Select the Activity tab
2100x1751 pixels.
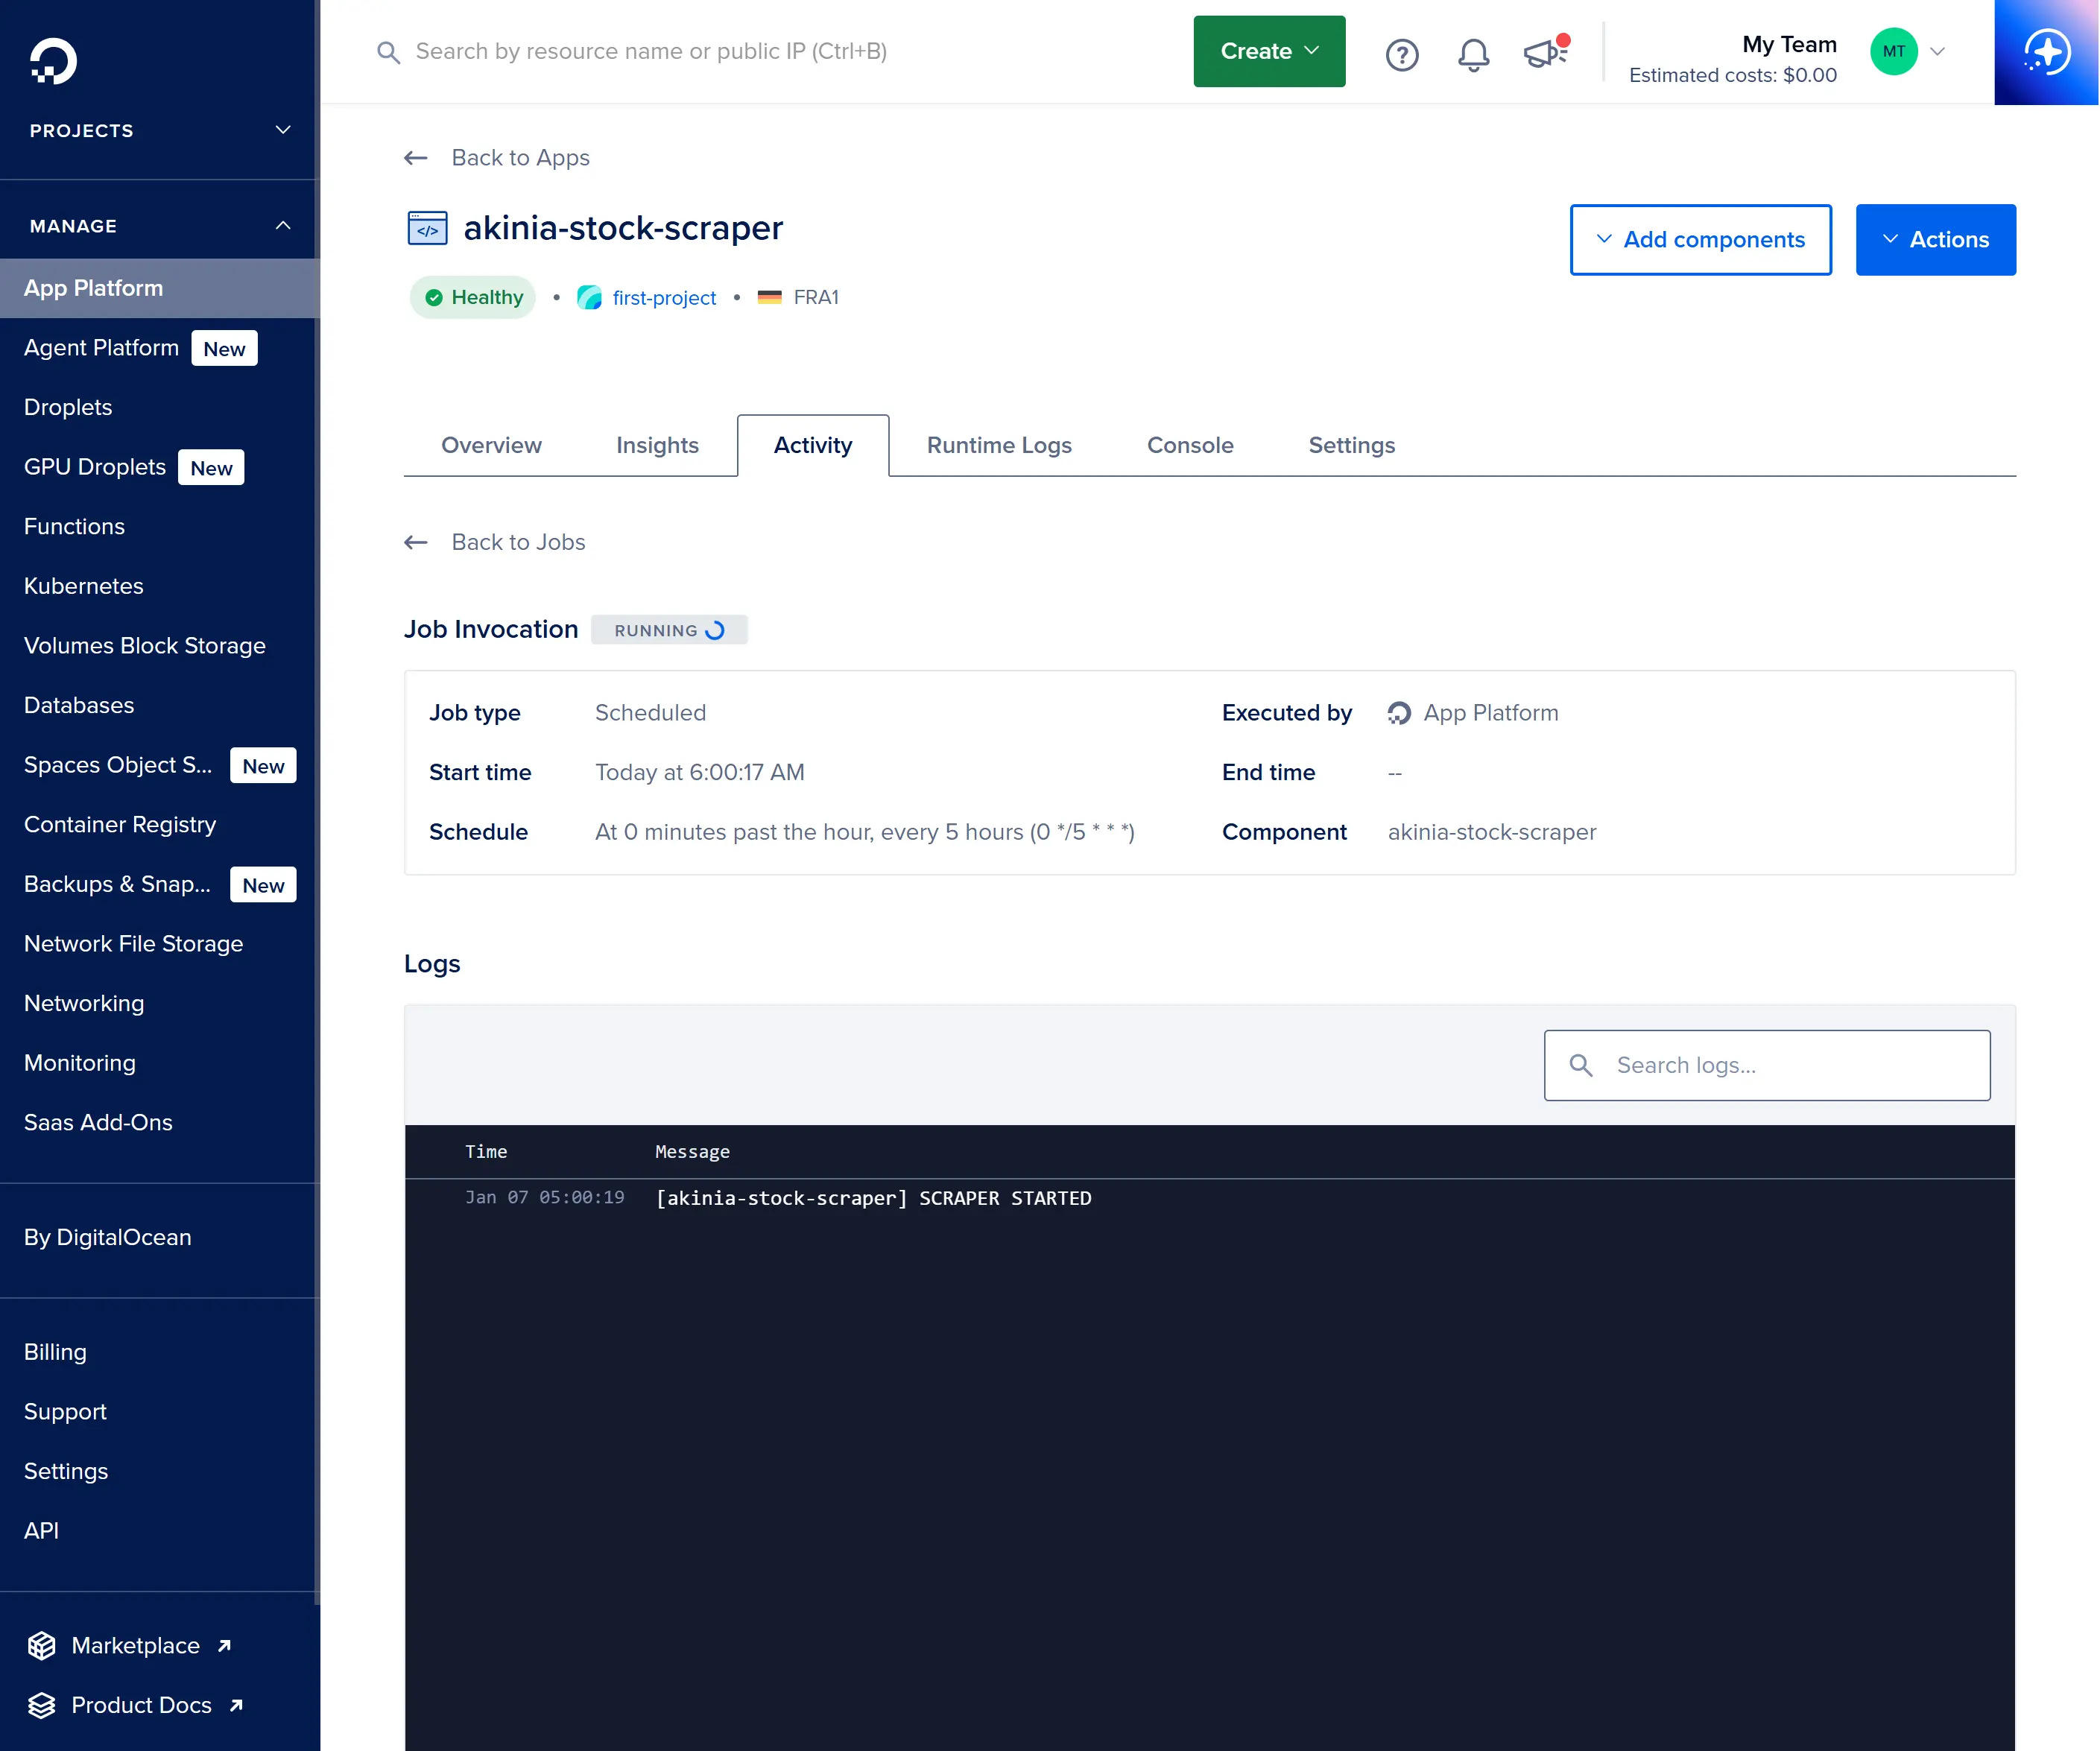tap(813, 445)
